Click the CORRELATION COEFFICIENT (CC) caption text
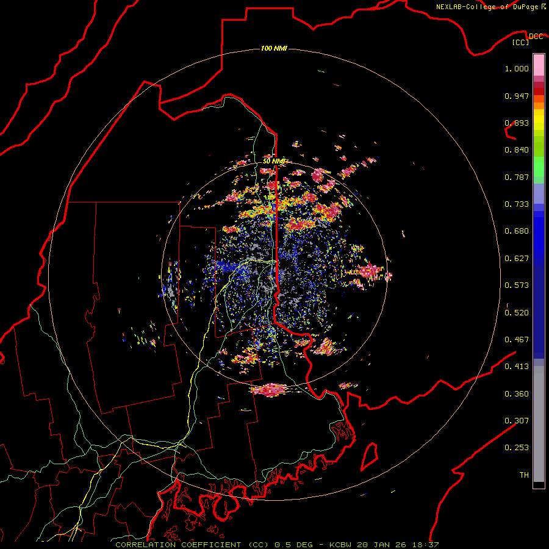Image resolution: width=549 pixels, height=549 pixels. pos(192,545)
